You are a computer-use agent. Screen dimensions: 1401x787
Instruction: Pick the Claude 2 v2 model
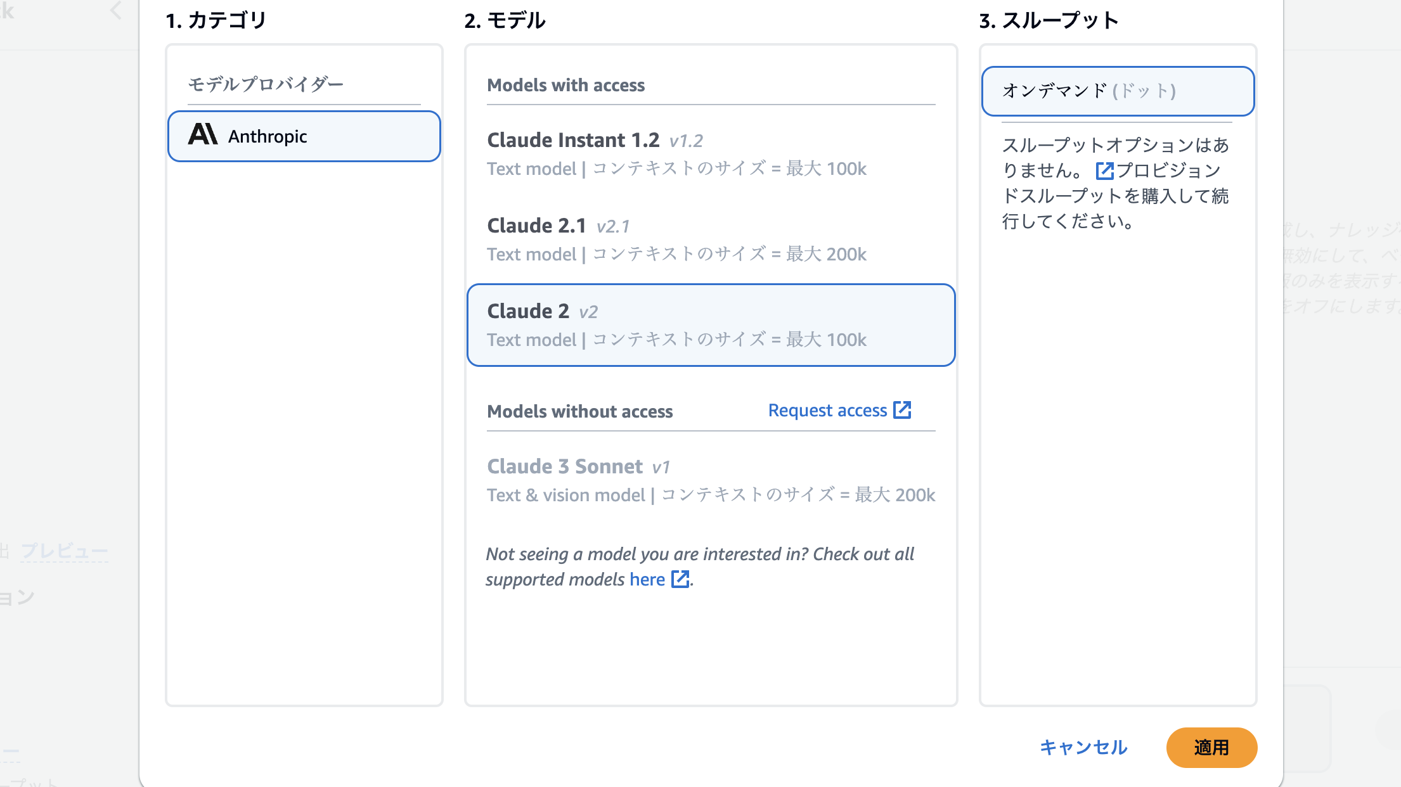(x=710, y=325)
